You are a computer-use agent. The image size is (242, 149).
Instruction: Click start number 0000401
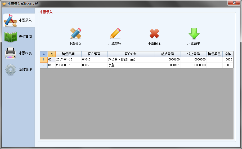(168, 65)
